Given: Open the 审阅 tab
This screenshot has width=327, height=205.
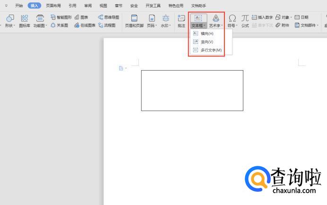Looking at the screenshot, I should 88,6.
